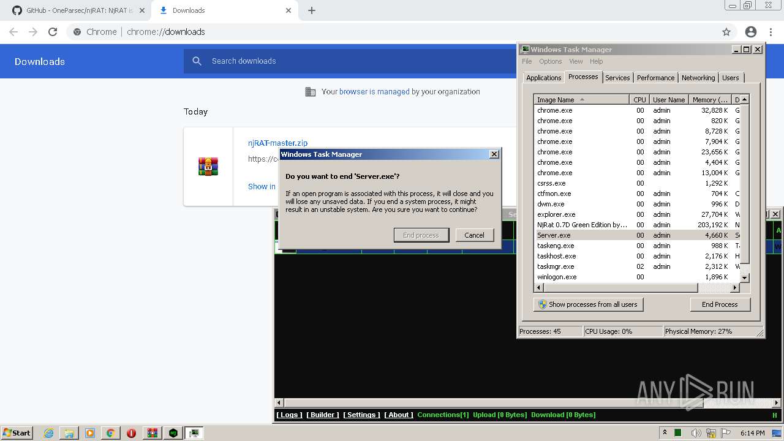Click the Chrome back arrow
This screenshot has width=784, height=441.
tap(13, 32)
